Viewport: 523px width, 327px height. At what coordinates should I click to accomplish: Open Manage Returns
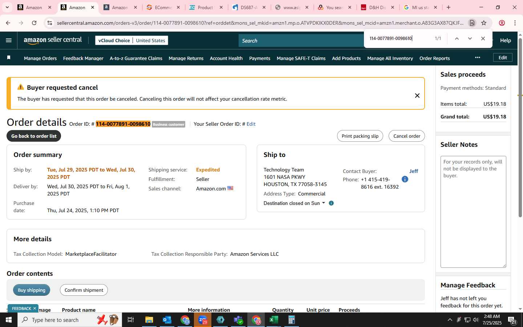pos(186,58)
